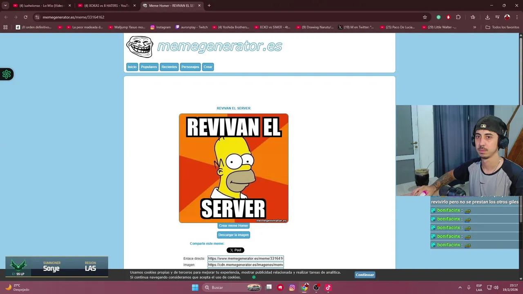
Task: Open the ESP LAA language indicator
Action: [479, 287]
